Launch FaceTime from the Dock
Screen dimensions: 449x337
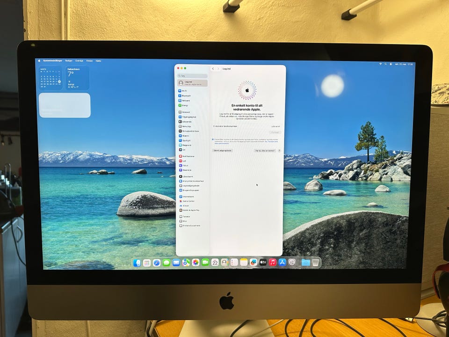205,263
